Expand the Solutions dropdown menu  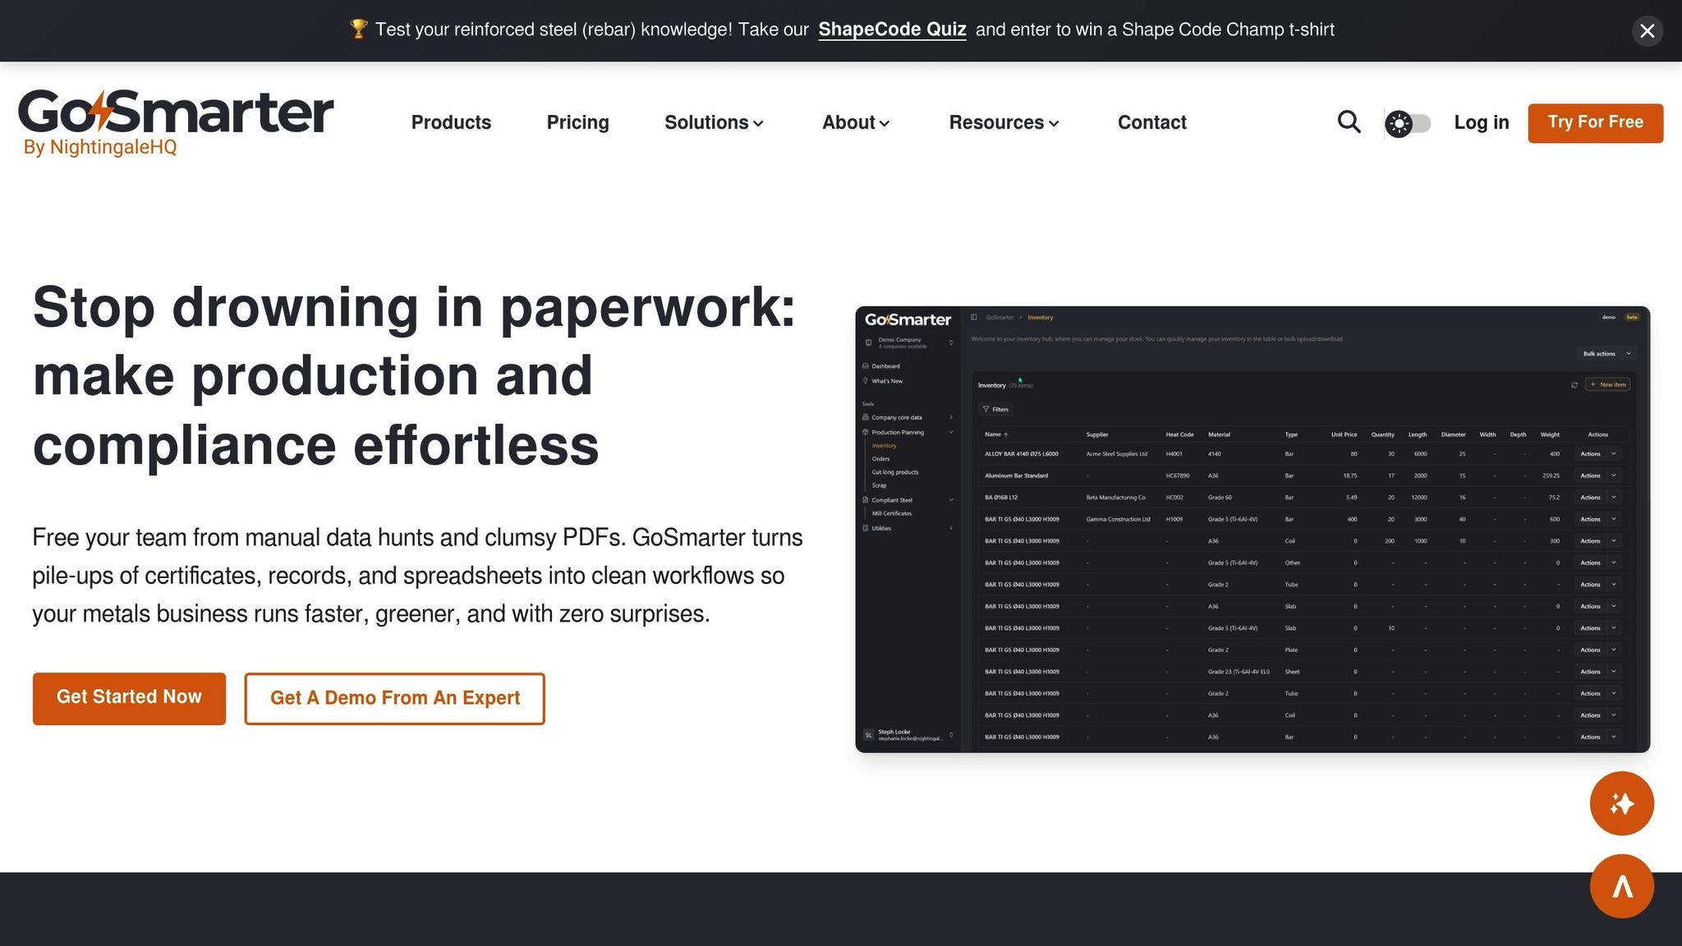point(714,122)
